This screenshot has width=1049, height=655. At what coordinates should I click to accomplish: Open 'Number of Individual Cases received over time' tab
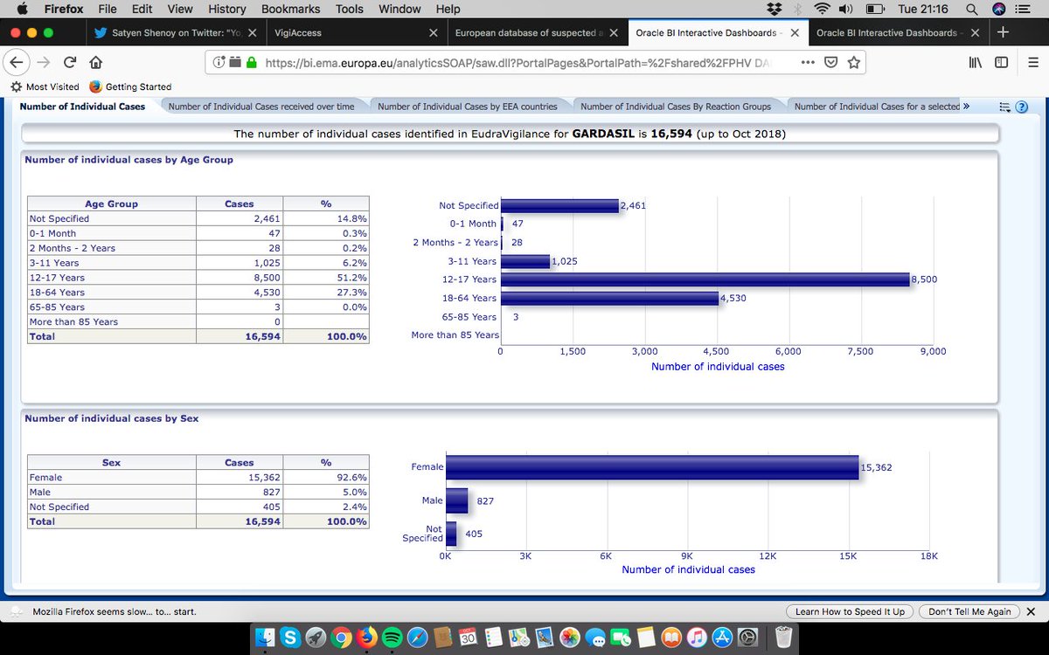pyautogui.click(x=261, y=107)
